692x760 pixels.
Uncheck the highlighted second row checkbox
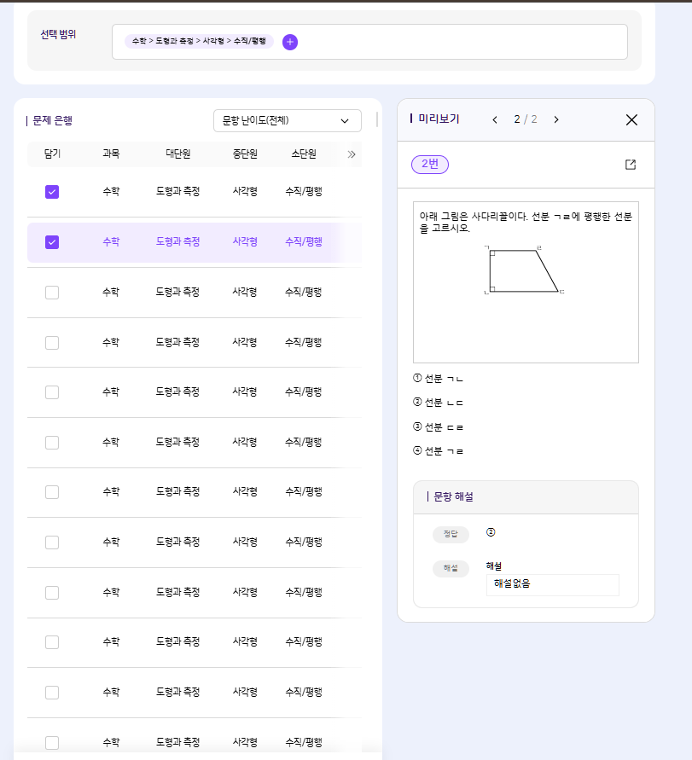coord(52,242)
